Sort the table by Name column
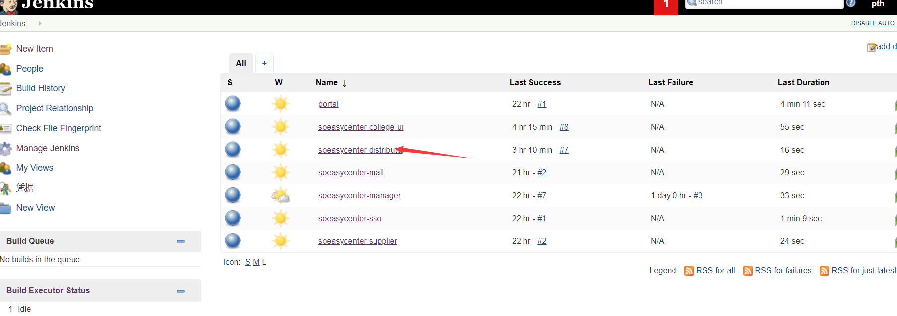This screenshot has width=897, height=316. [x=331, y=83]
